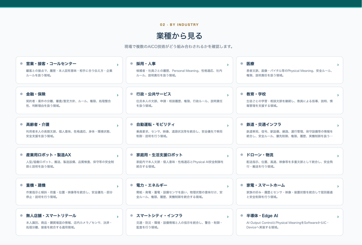The width and height of the screenshot is (362, 245).
Task: Click the arrow on スマートシティ・インフラ card
Action: (x=228, y=217)
